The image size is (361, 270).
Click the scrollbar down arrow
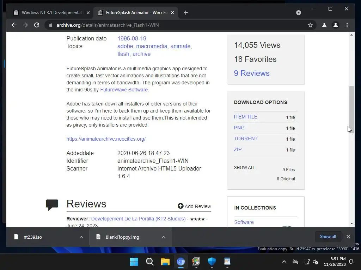click(351, 223)
